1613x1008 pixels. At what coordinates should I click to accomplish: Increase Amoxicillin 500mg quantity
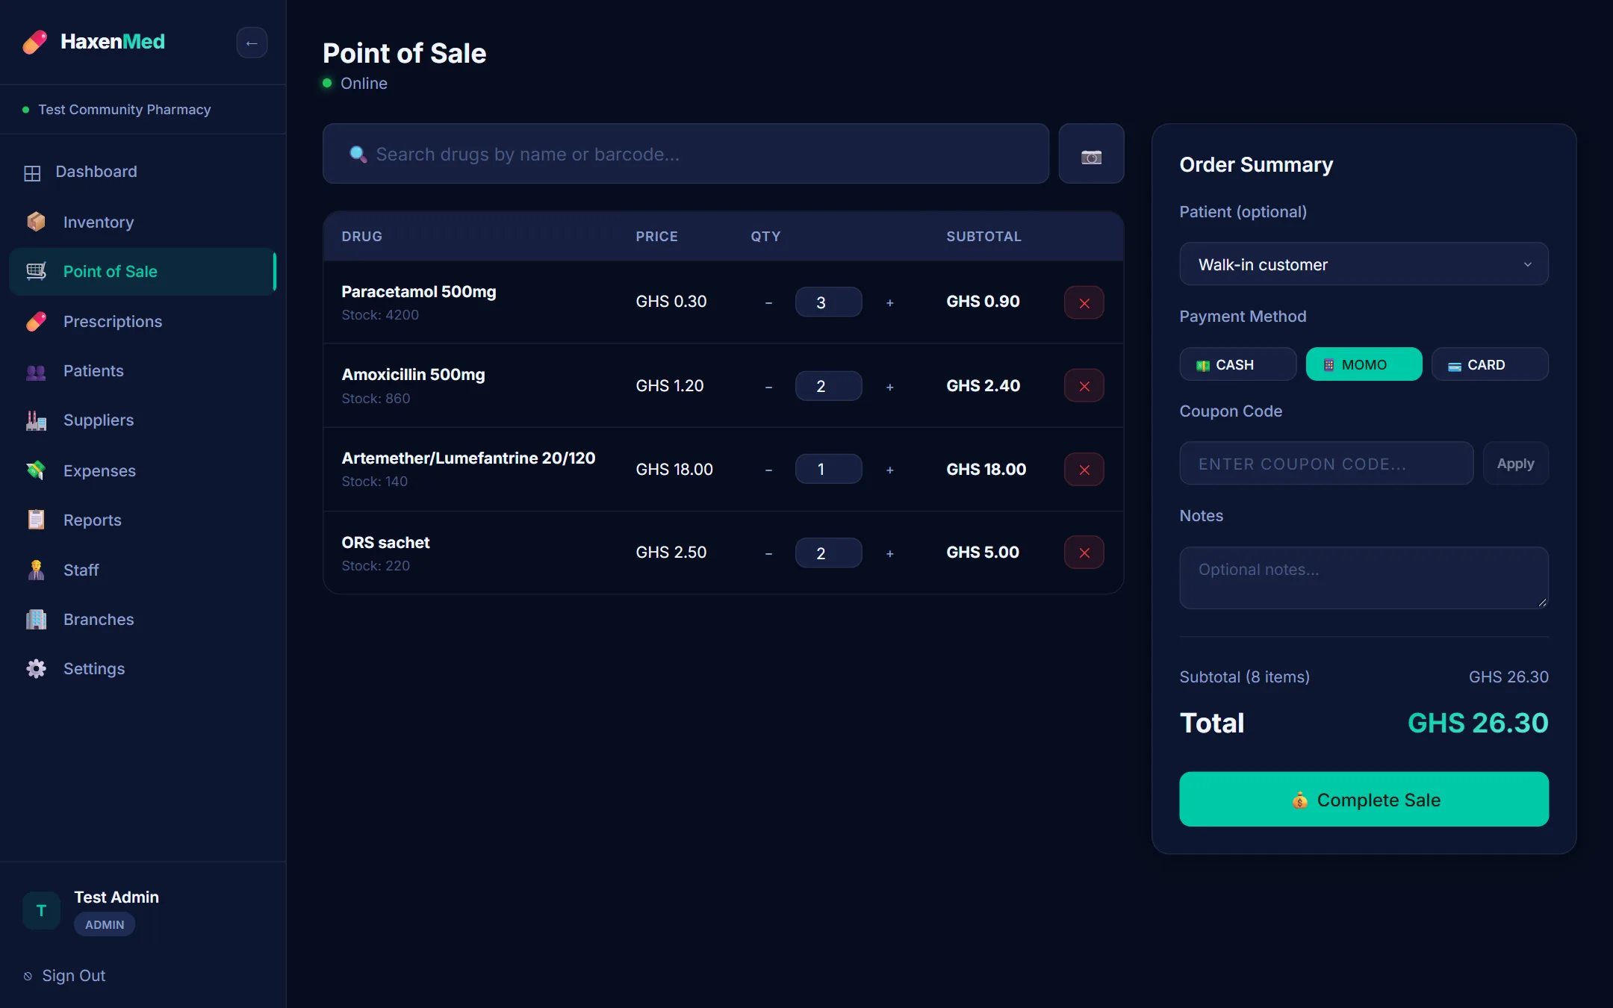click(889, 386)
